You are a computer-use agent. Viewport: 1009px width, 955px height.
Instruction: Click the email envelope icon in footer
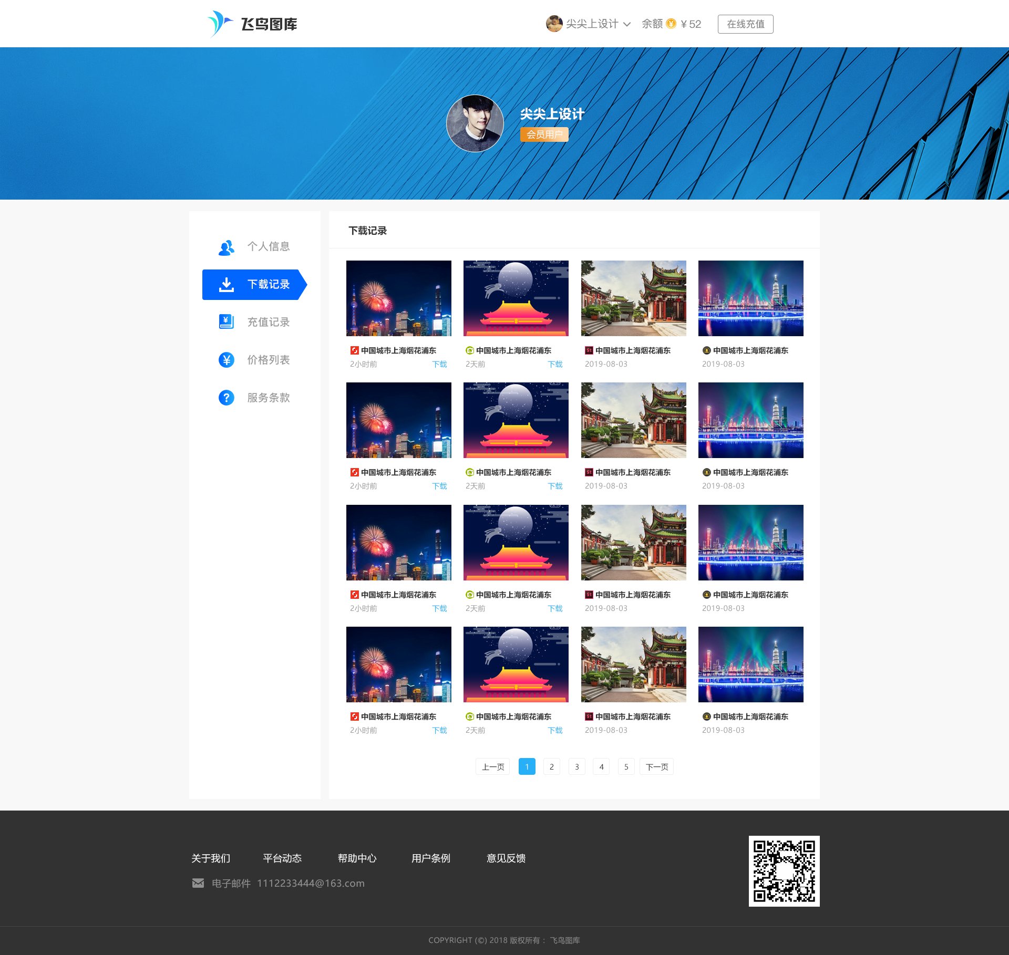pos(198,883)
